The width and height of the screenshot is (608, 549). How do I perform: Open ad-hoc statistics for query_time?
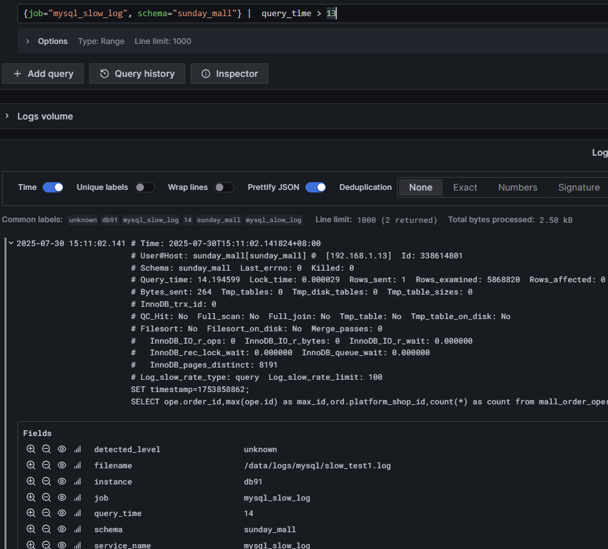[77, 513]
